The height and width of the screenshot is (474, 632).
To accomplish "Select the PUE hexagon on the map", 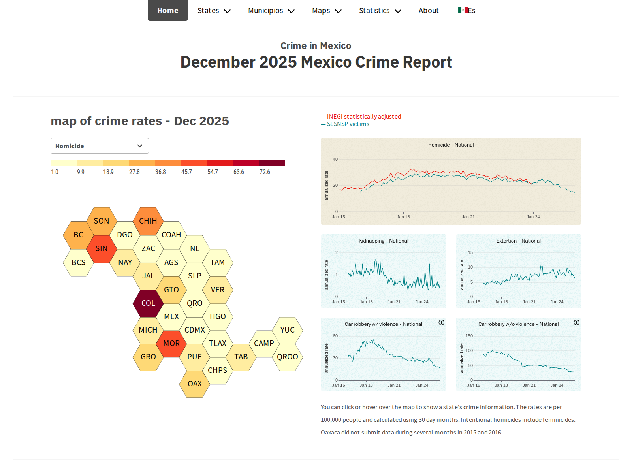I will (195, 357).
